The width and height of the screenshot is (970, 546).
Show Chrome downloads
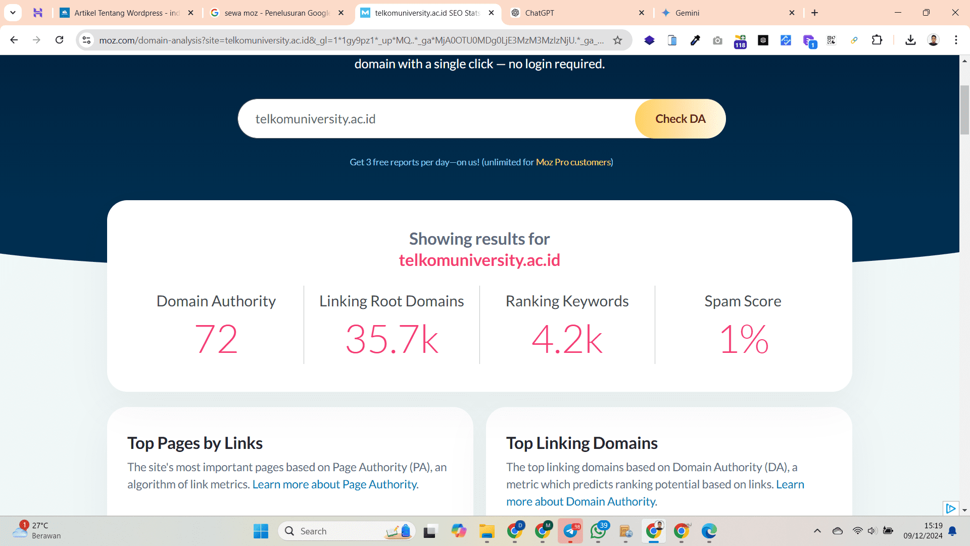[x=910, y=40]
